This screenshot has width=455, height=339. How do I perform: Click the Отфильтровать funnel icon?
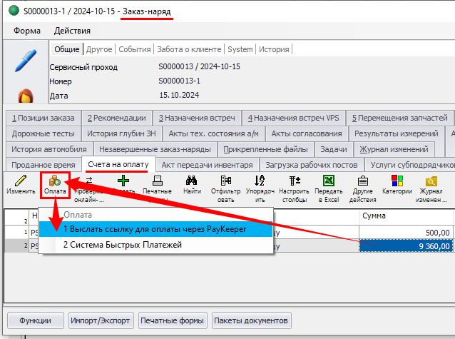(x=225, y=181)
